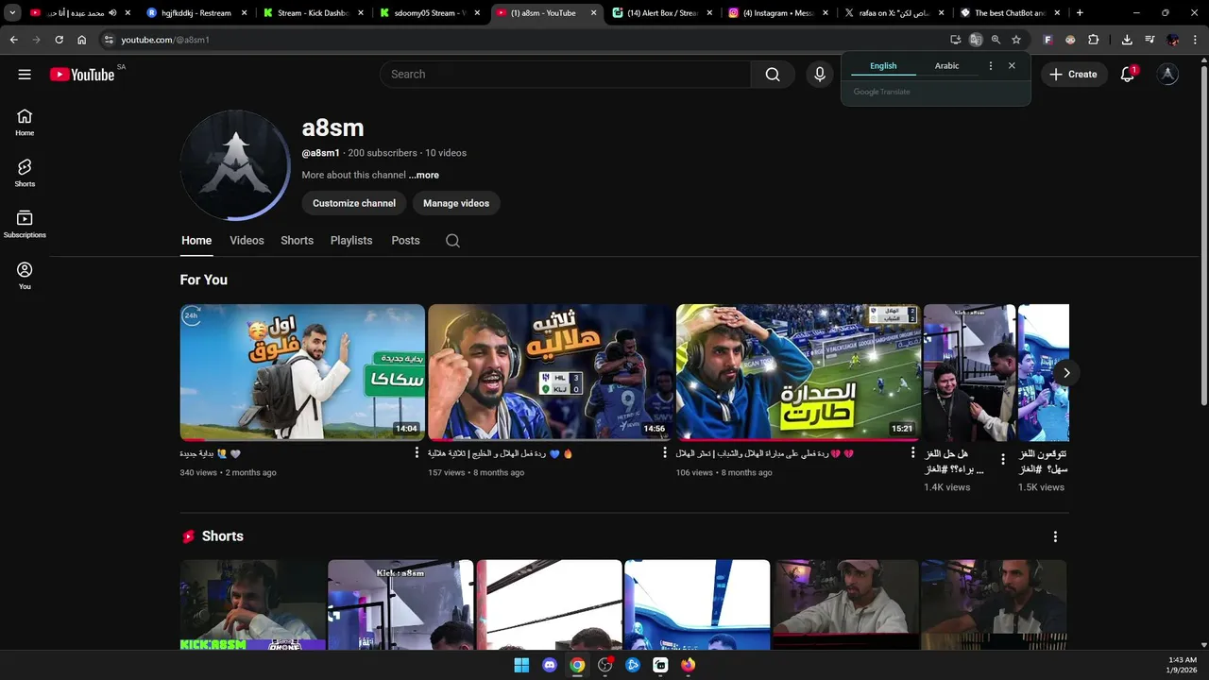The height and width of the screenshot is (680, 1209).
Task: Open tab search dropdown arrow
Action: 12,13
